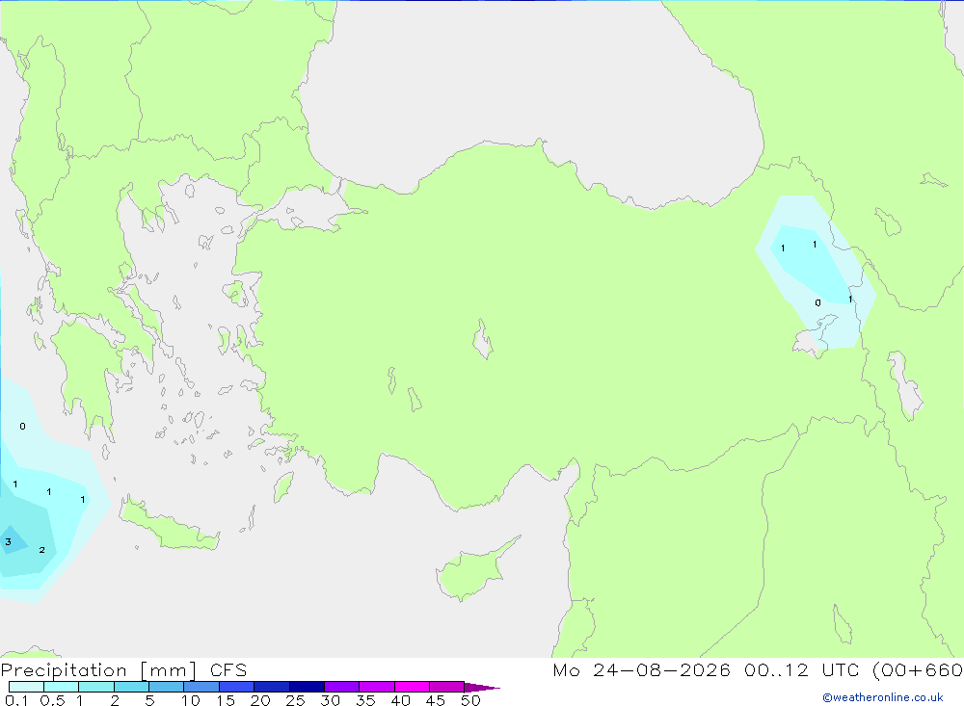Click the 1–2 mm legend color swatch
Viewport: 964px width, 706px height.
(x=96, y=687)
